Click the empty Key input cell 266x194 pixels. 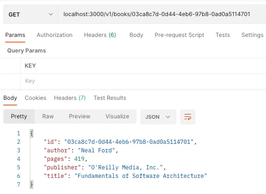pos(143,81)
